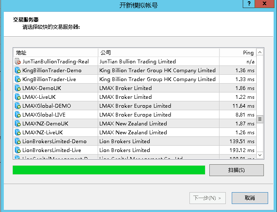Screen dimensions: 277x212
Task: Click the server icon beside LMAXNZ-LiveUK
Action: (18, 132)
